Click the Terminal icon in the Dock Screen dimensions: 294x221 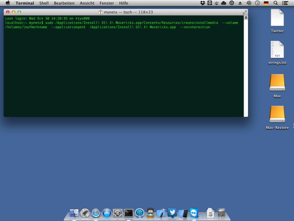point(129,213)
